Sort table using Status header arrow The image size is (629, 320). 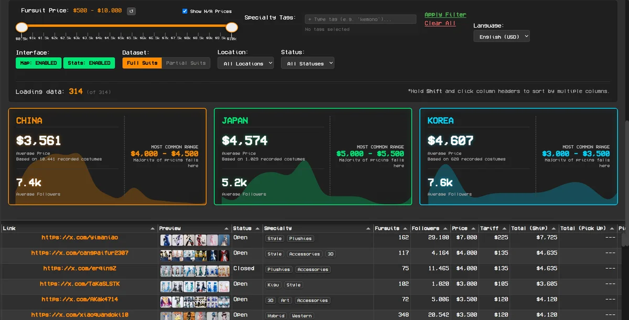[258, 228]
